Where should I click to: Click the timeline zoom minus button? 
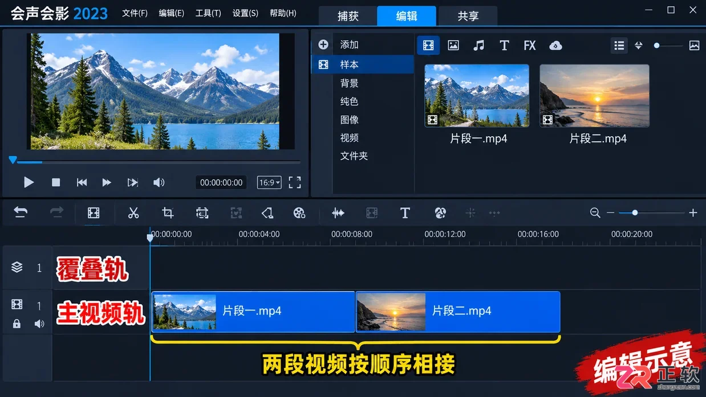click(x=610, y=212)
